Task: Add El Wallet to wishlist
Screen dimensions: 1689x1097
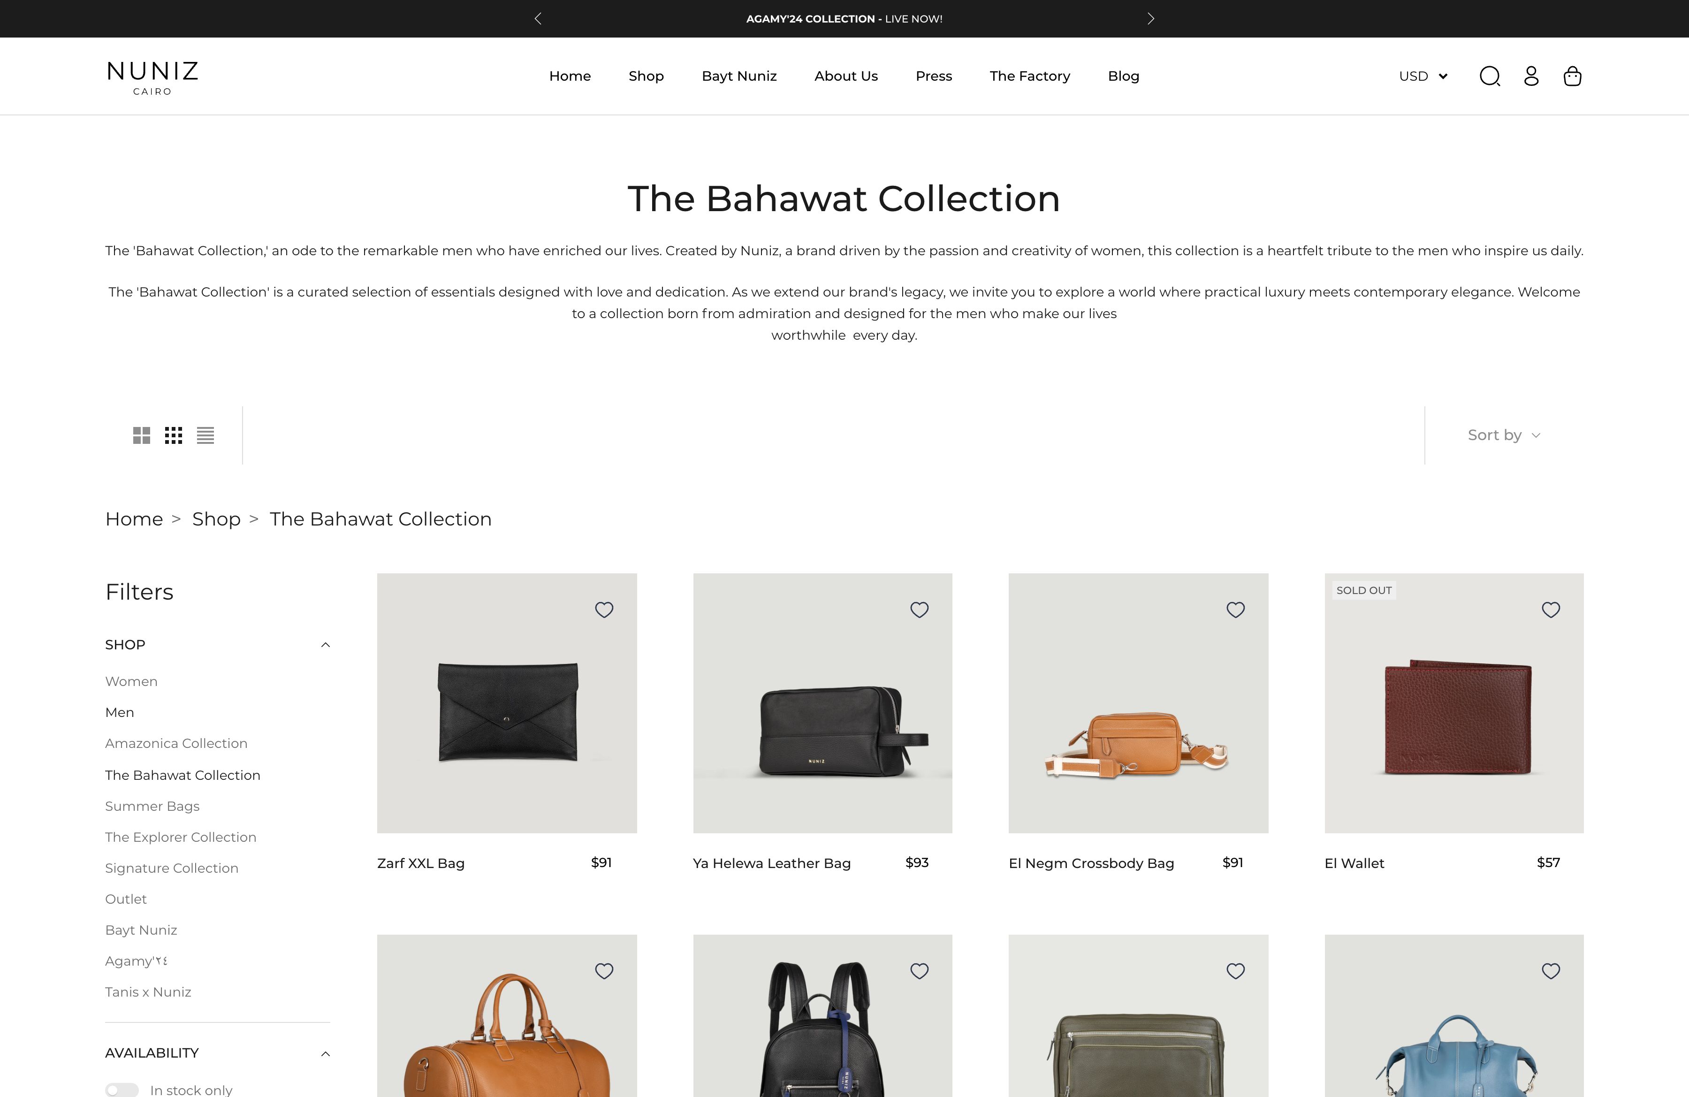Action: point(1552,609)
